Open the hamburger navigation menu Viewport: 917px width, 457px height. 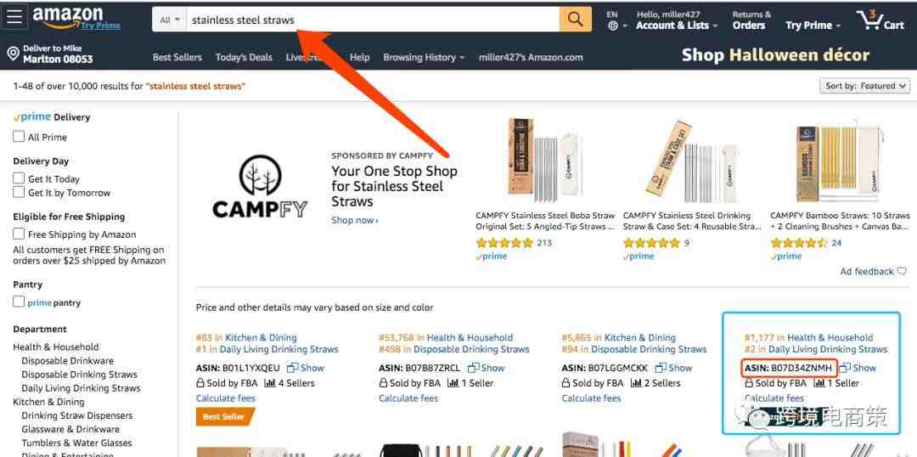[14, 18]
